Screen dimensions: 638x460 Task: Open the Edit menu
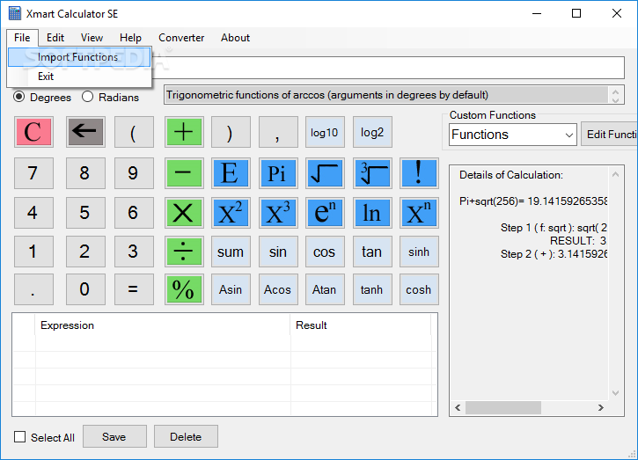point(55,38)
